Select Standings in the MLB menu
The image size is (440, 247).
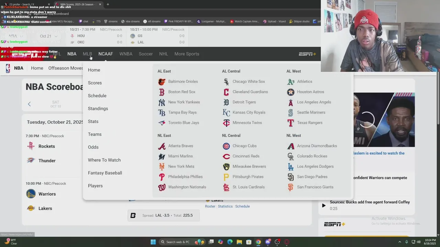[98, 108]
